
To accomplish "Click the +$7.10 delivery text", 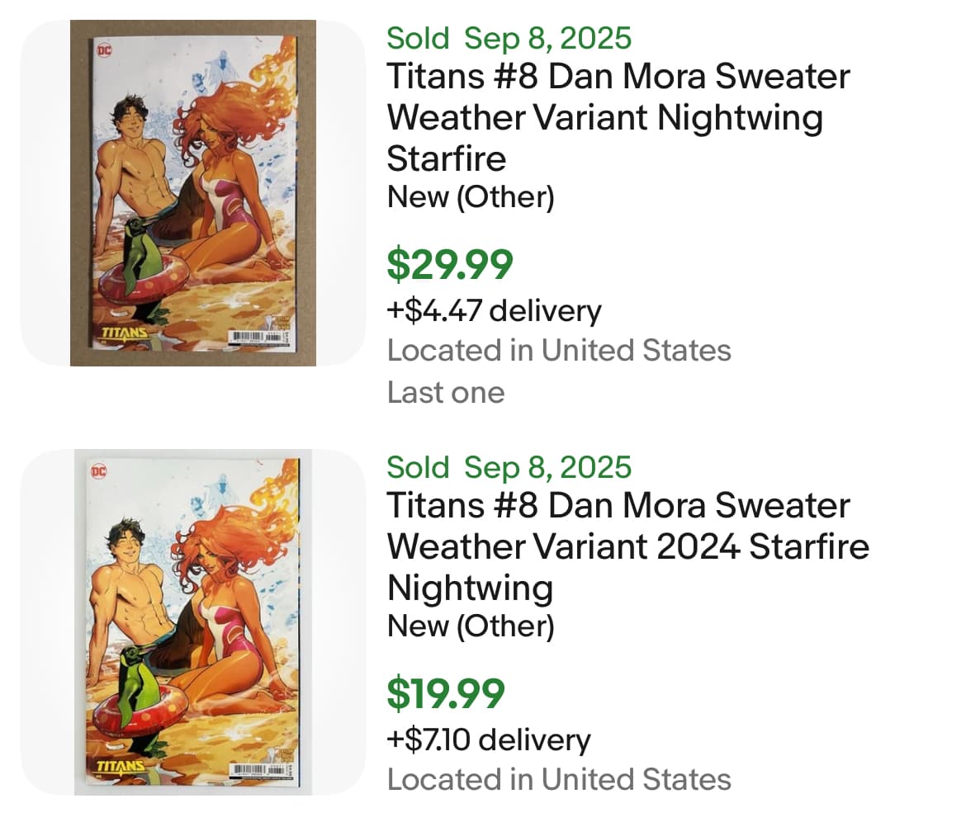I will (489, 740).
